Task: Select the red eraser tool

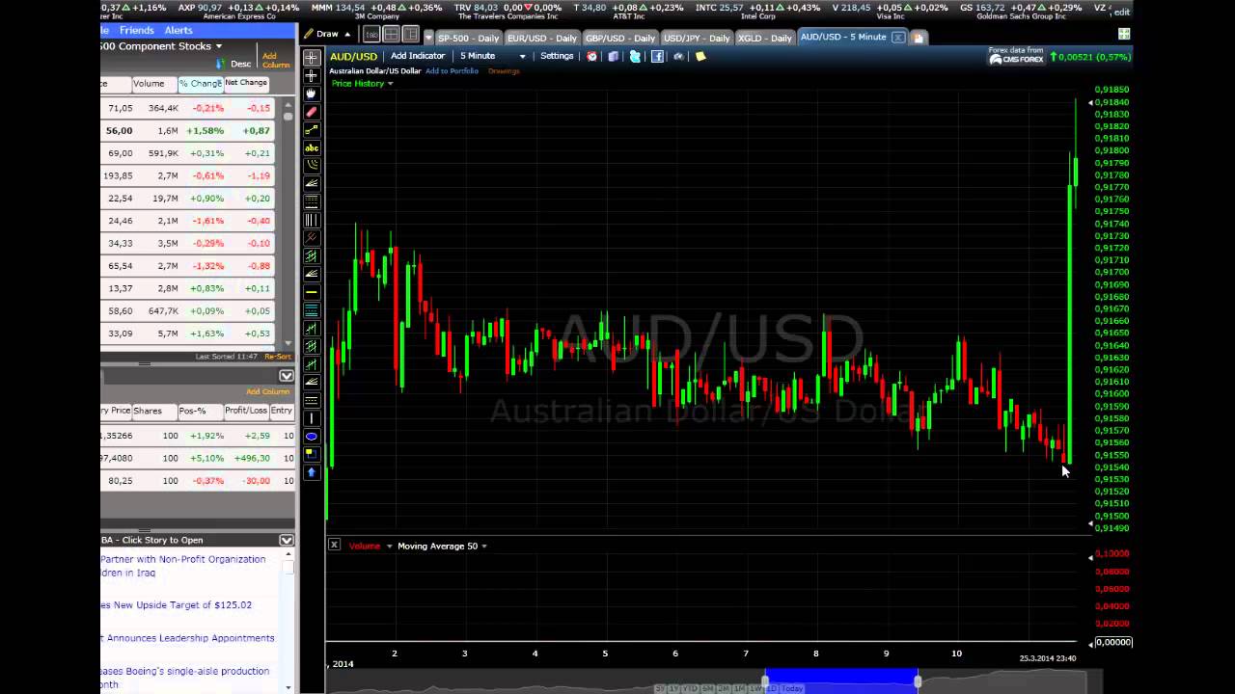Action: [311, 111]
